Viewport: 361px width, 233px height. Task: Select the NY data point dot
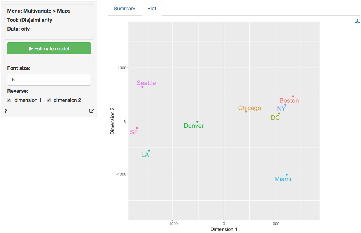tap(285, 105)
